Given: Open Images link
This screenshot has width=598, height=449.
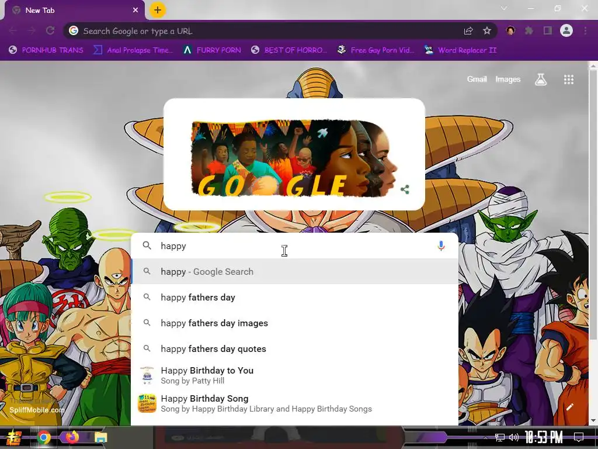Looking at the screenshot, I should [x=507, y=79].
